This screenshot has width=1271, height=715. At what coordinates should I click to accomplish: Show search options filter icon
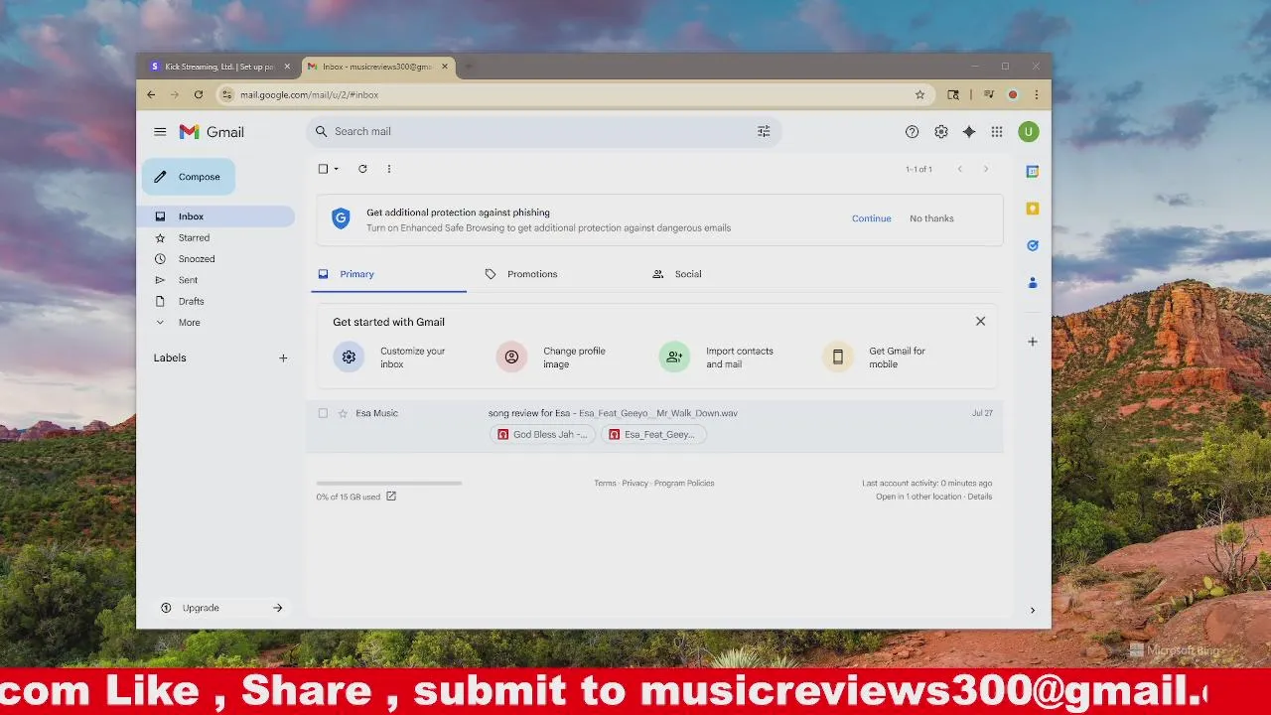point(764,131)
